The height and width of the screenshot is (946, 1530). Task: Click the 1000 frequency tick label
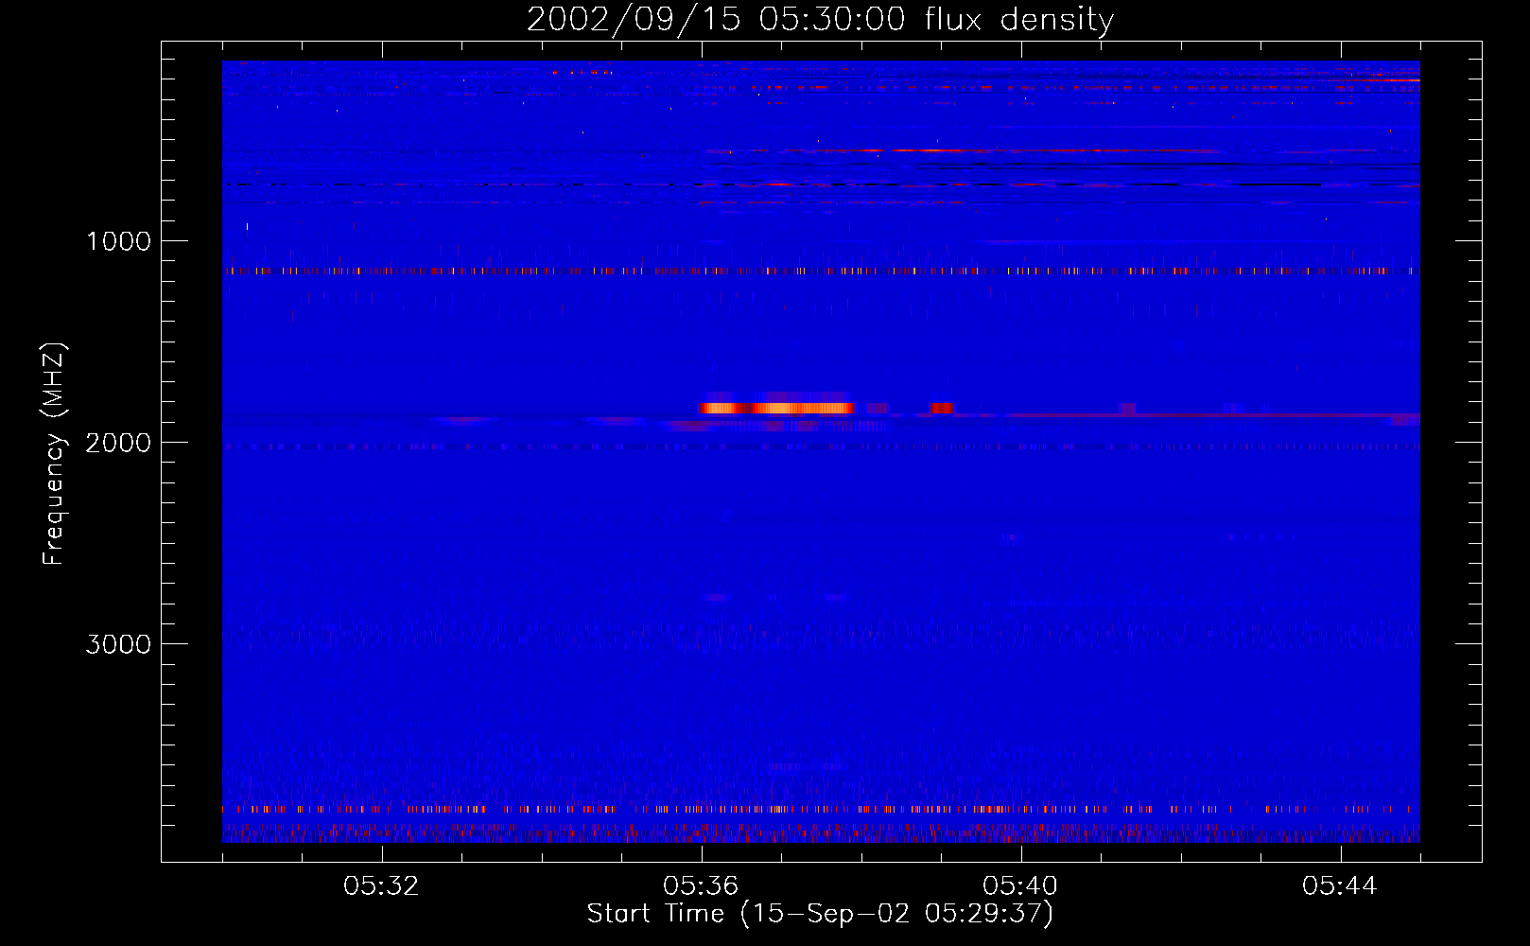tap(118, 241)
